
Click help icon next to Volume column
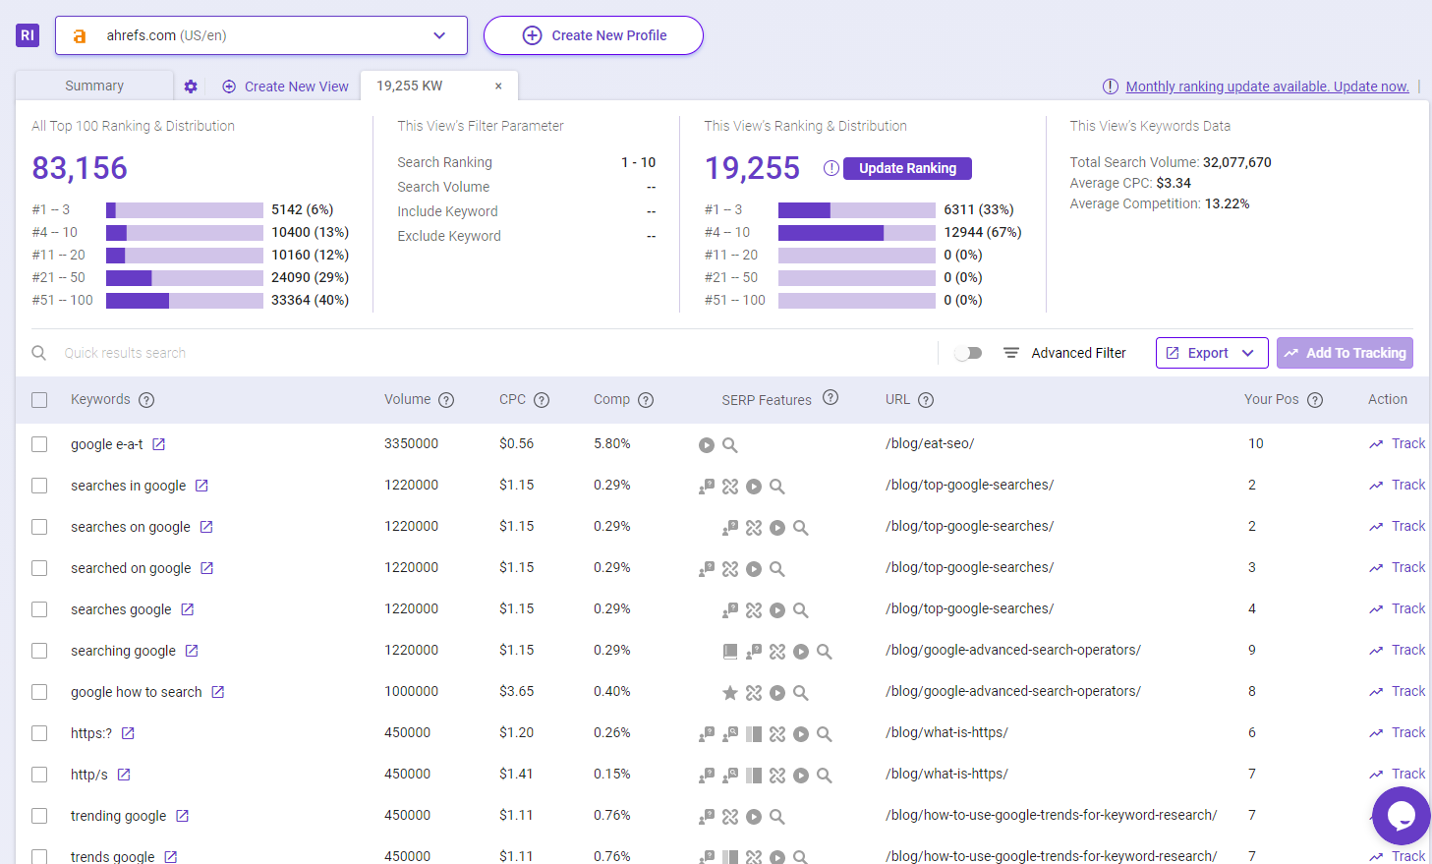(x=446, y=400)
